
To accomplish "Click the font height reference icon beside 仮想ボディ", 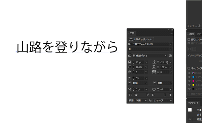I will pyautogui.click(x=130, y=55).
